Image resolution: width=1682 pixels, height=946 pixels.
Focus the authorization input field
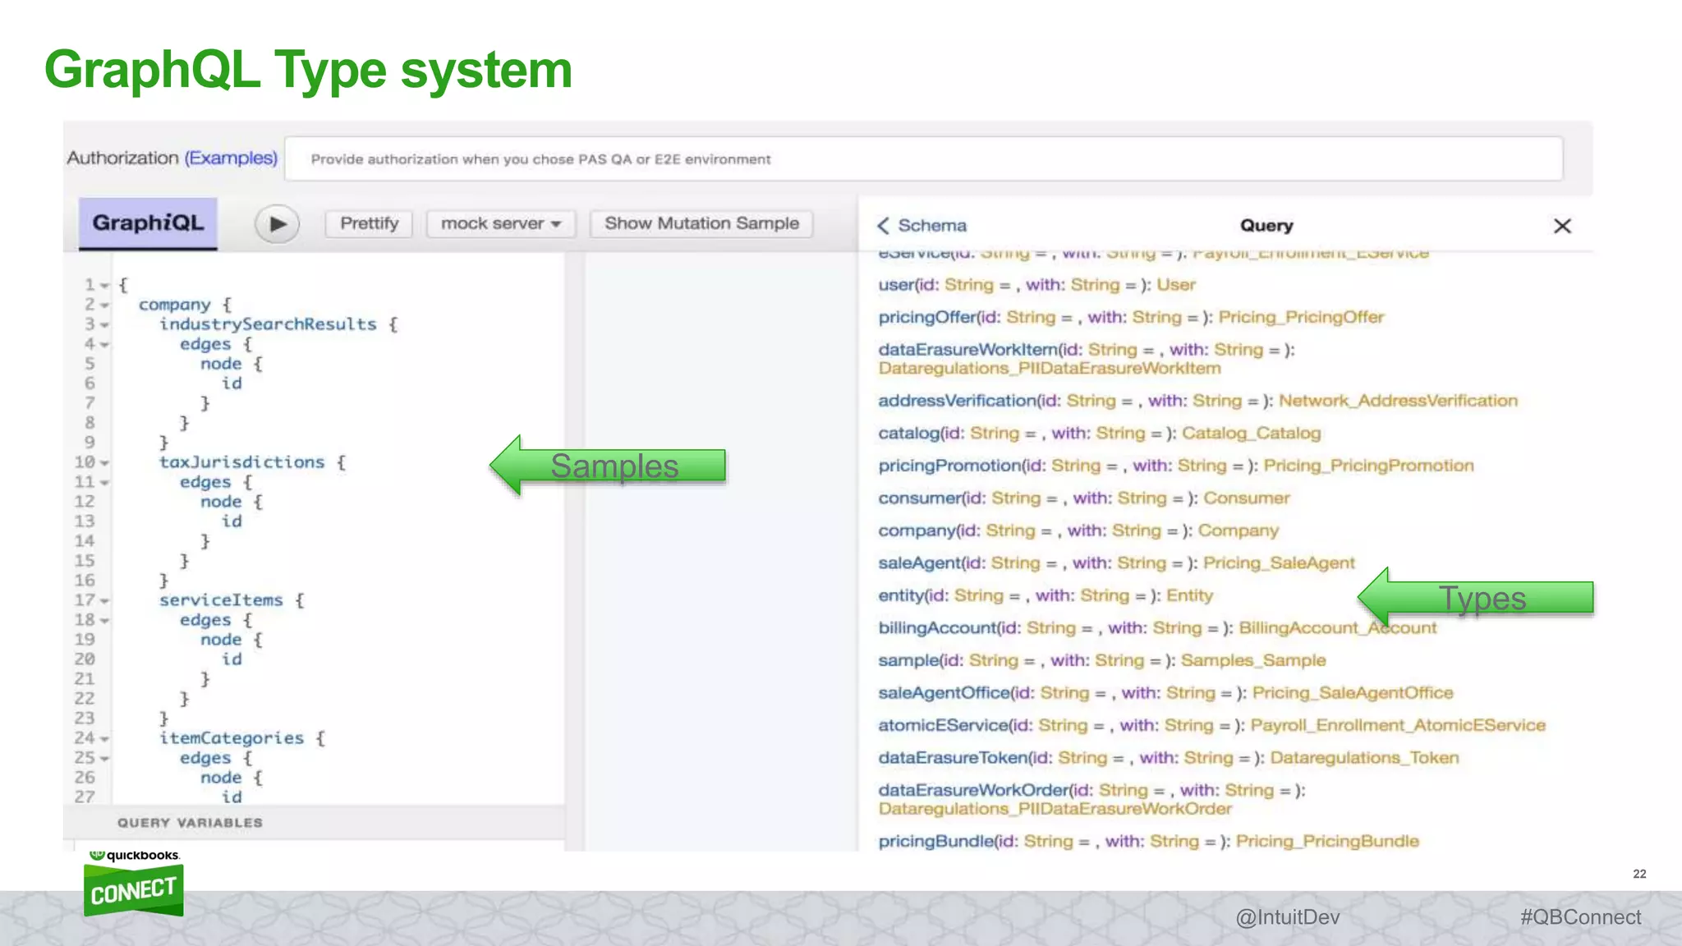pos(923,158)
